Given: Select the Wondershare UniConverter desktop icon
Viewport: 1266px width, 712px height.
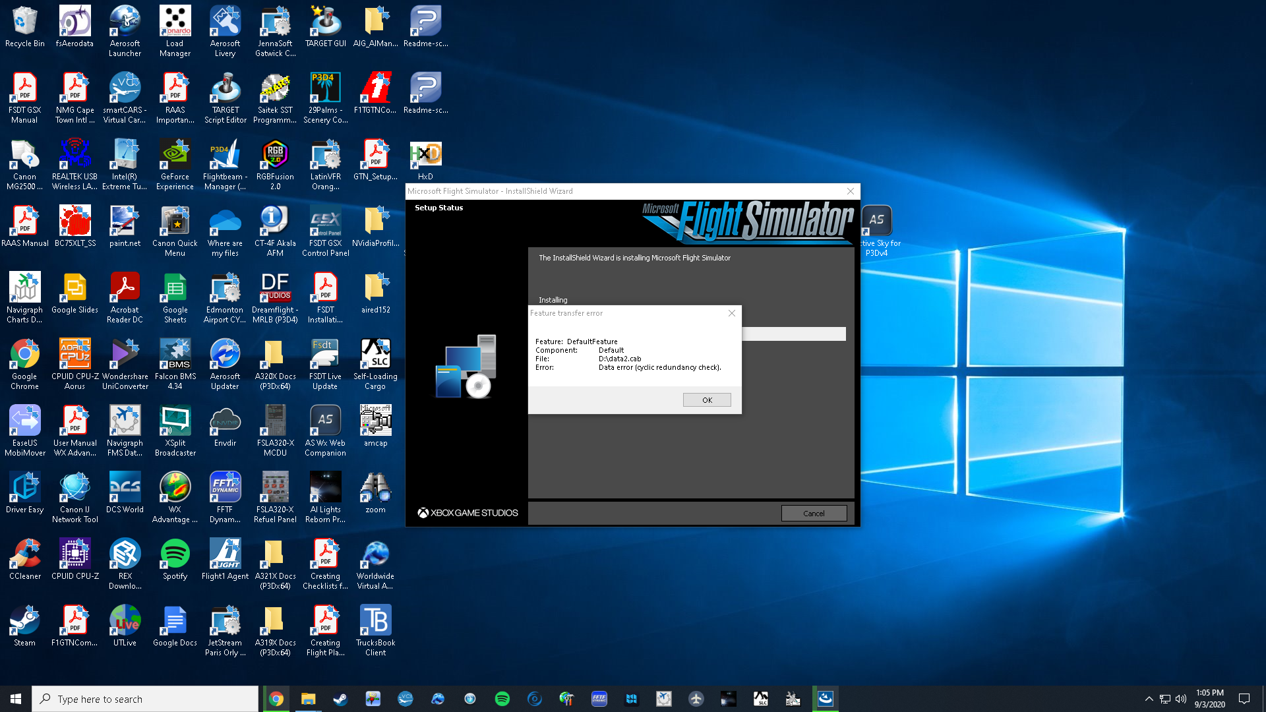Looking at the screenshot, I should (x=125, y=364).
